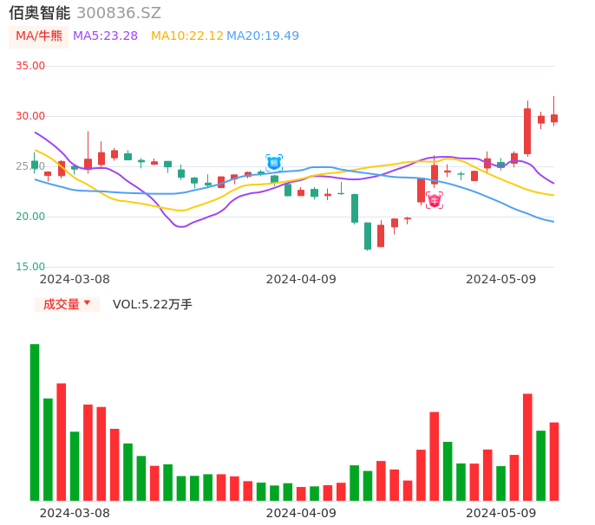Click the 成交量 dropdown arrow triangle
This screenshot has height=525, width=595.
tap(87, 303)
